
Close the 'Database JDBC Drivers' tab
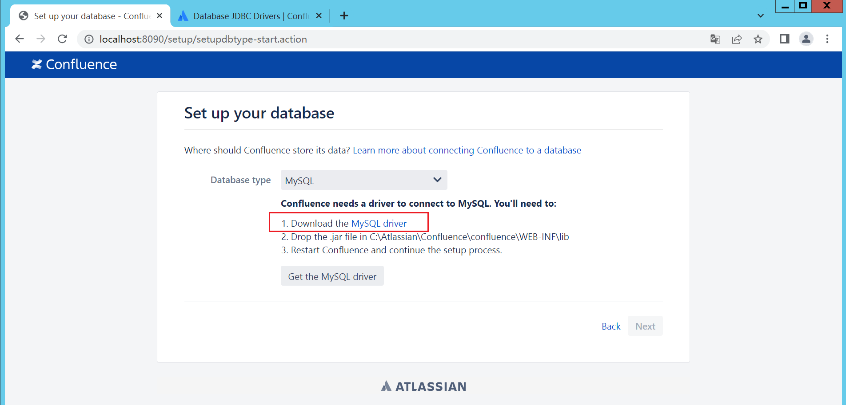(x=319, y=16)
